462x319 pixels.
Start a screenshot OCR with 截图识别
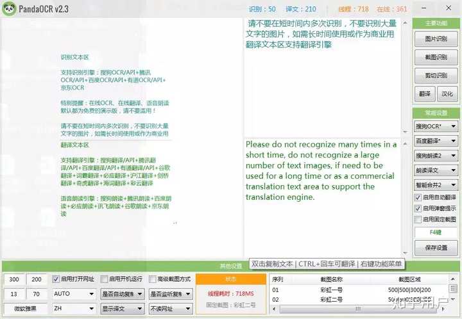[436, 57]
